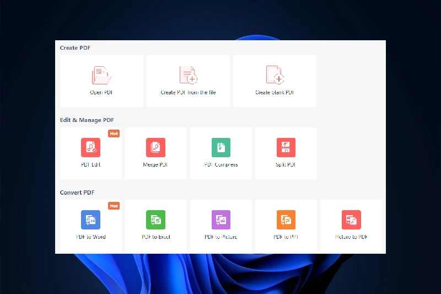Click the Open PDF folder icon

[101, 75]
